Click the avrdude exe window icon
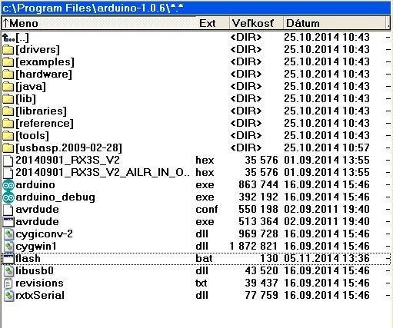The width and height of the screenshot is (393, 328). pos(8,222)
